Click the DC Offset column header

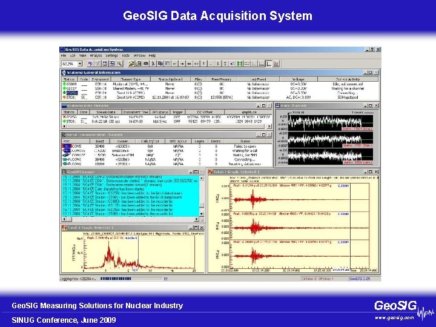205,112
